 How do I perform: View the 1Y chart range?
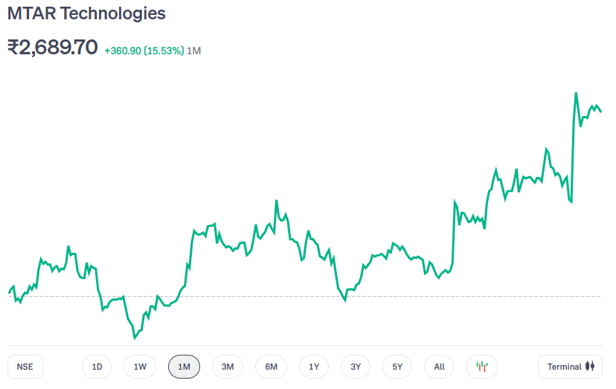coord(314,367)
